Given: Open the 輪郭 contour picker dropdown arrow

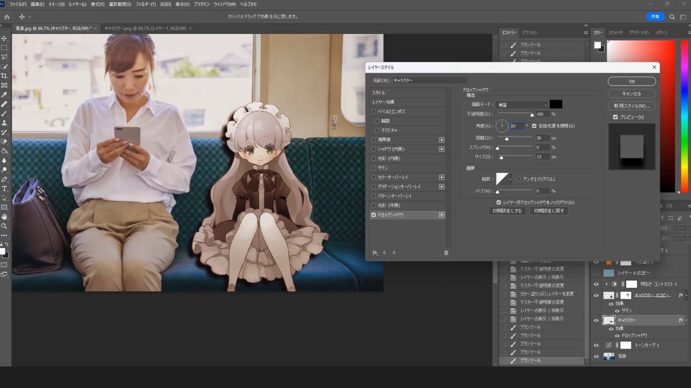Looking at the screenshot, I should 511,179.
